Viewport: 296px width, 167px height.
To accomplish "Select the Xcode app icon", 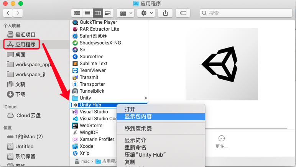I will (x=75, y=146).
